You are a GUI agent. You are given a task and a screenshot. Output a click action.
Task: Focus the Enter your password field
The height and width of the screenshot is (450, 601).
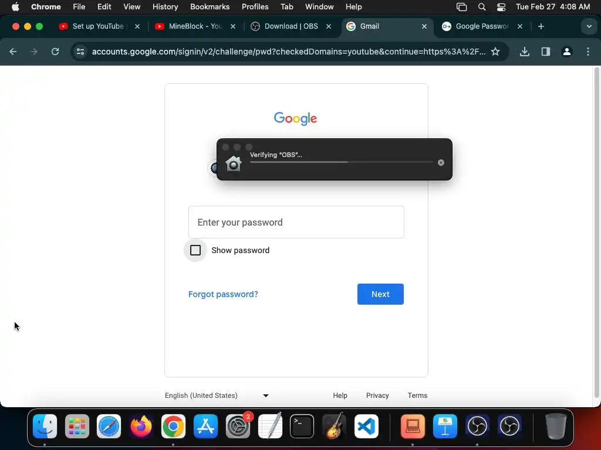click(296, 222)
